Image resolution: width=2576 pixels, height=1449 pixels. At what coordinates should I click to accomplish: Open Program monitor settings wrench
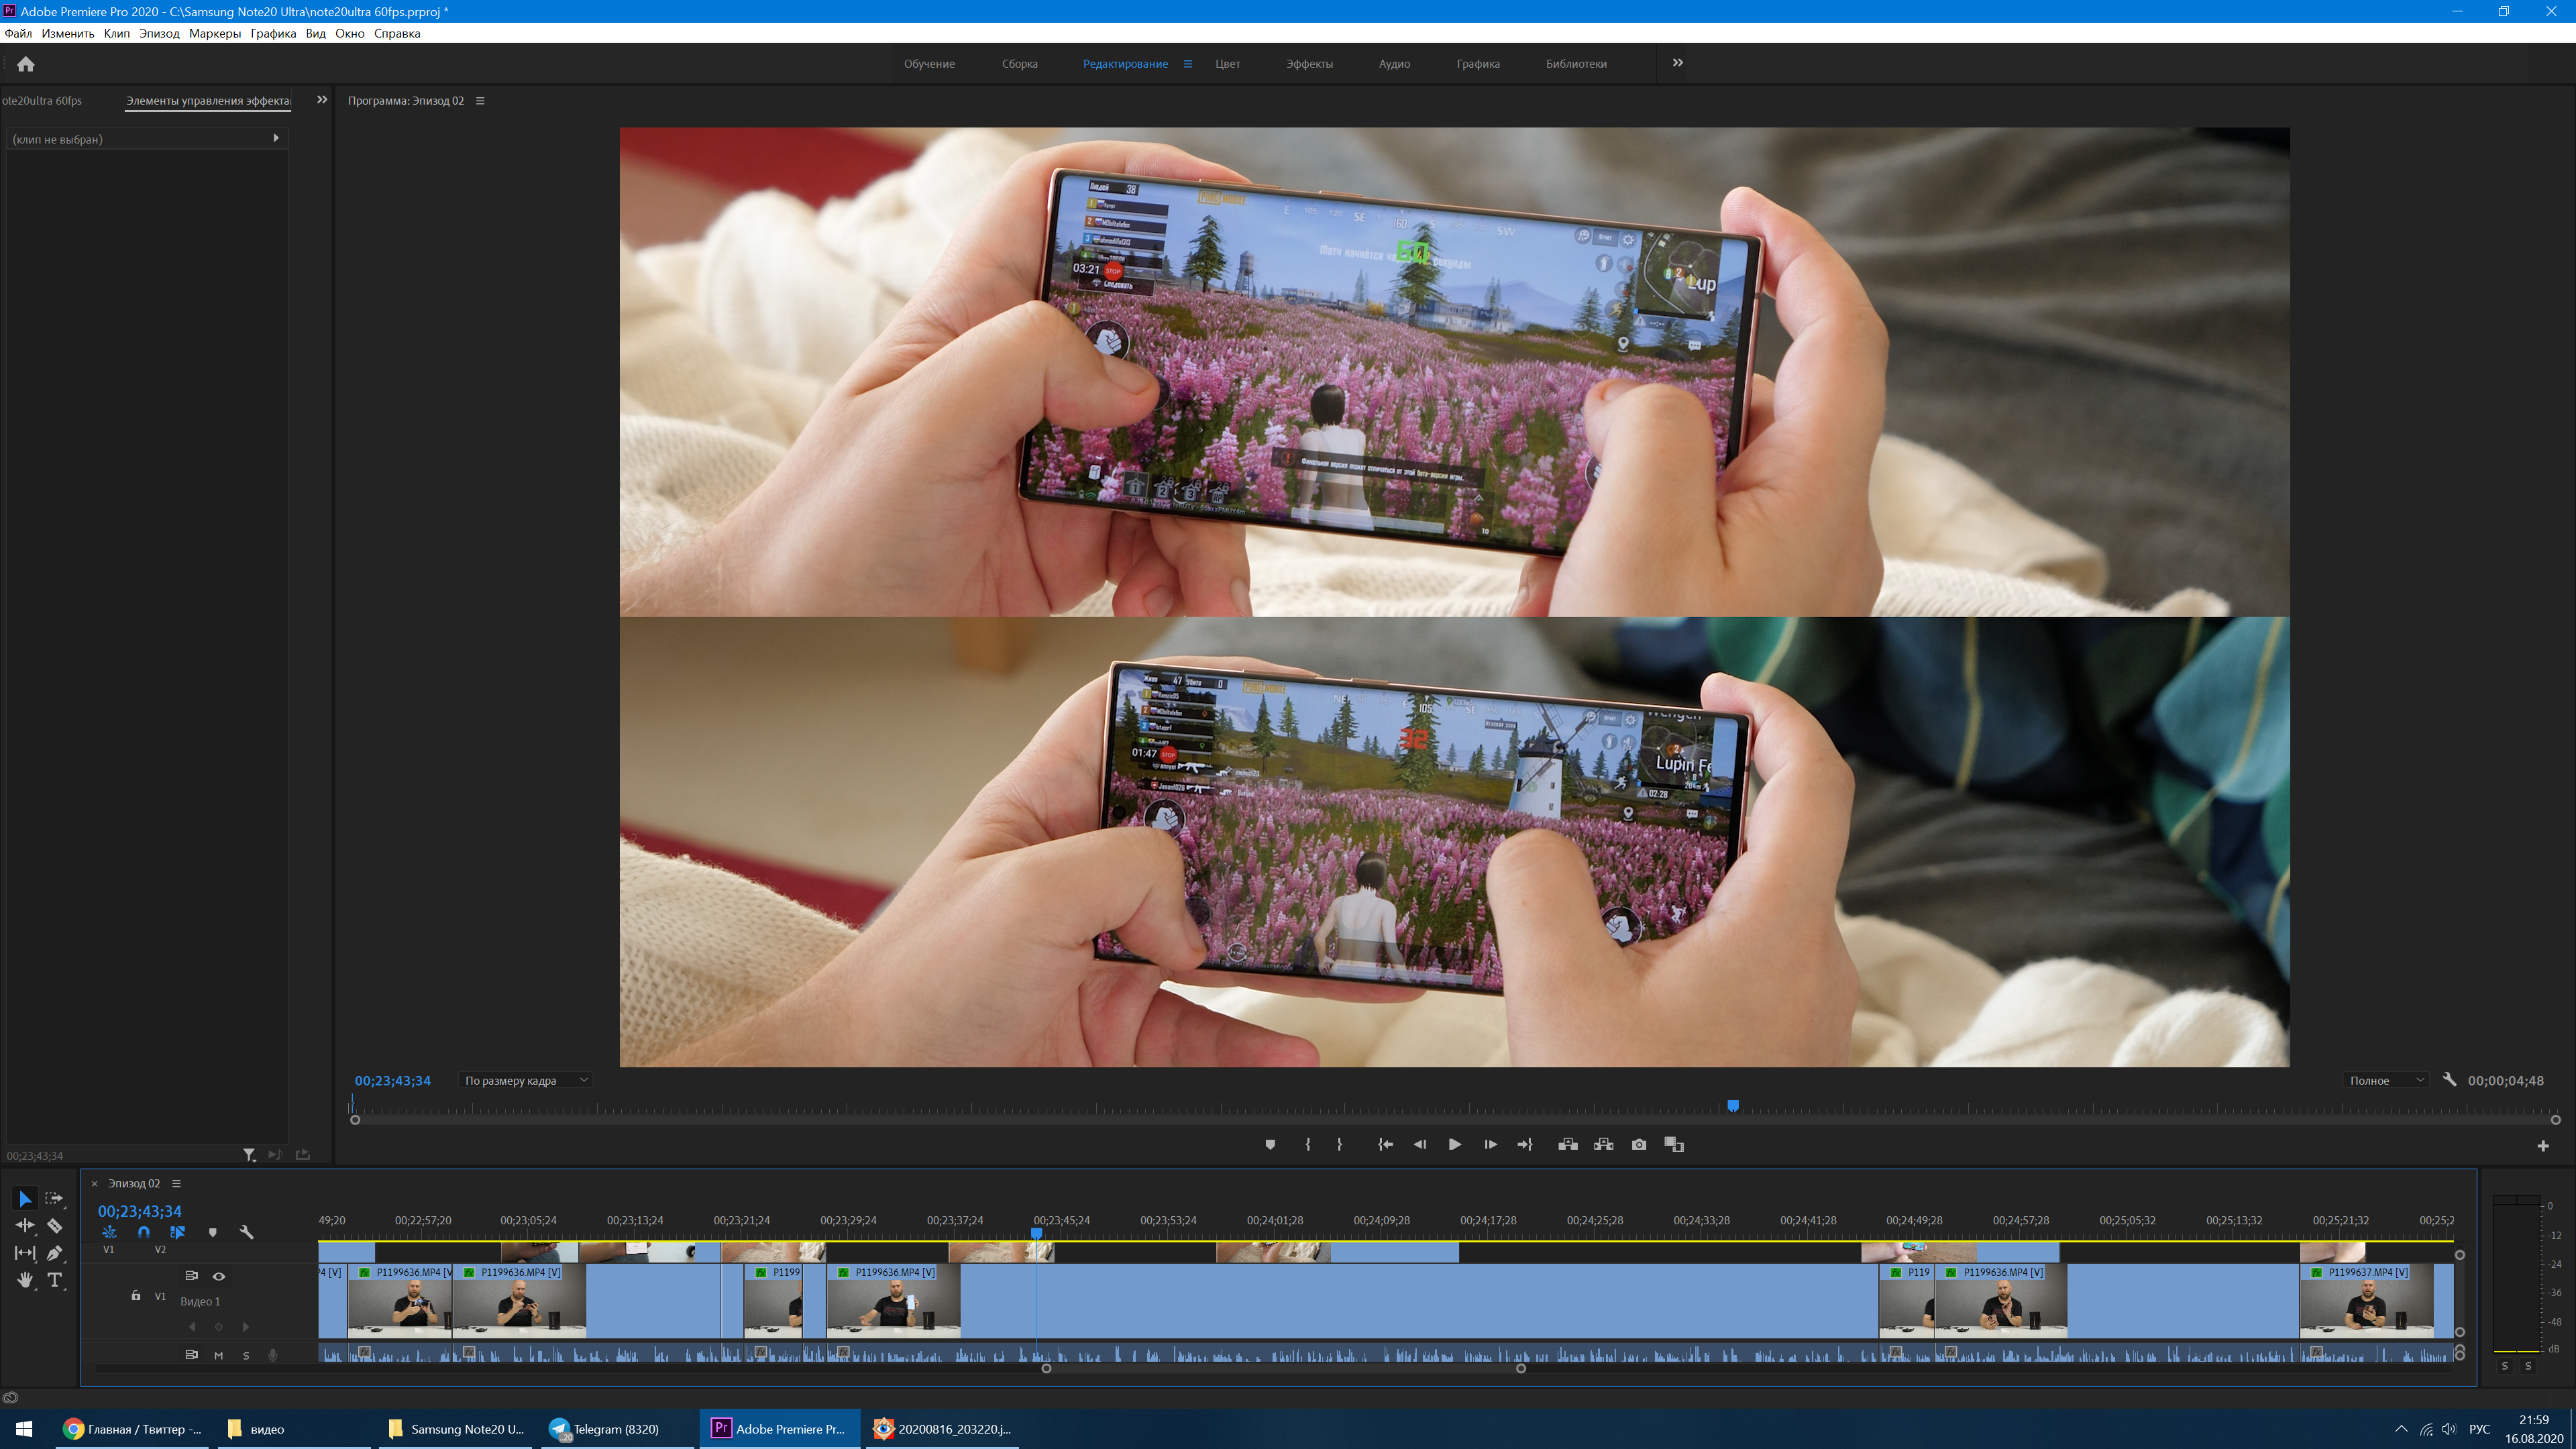click(2449, 1080)
